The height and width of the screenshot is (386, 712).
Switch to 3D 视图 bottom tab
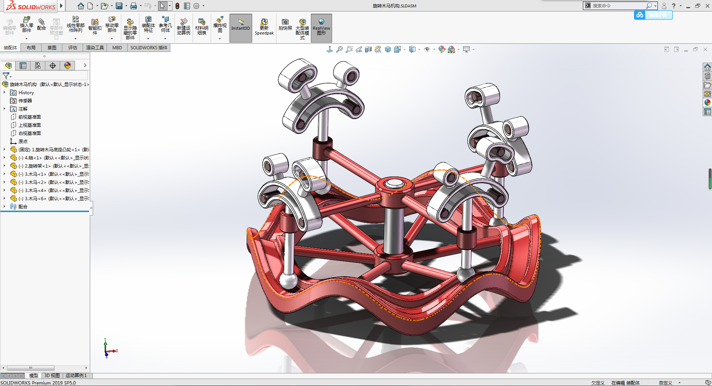point(52,376)
